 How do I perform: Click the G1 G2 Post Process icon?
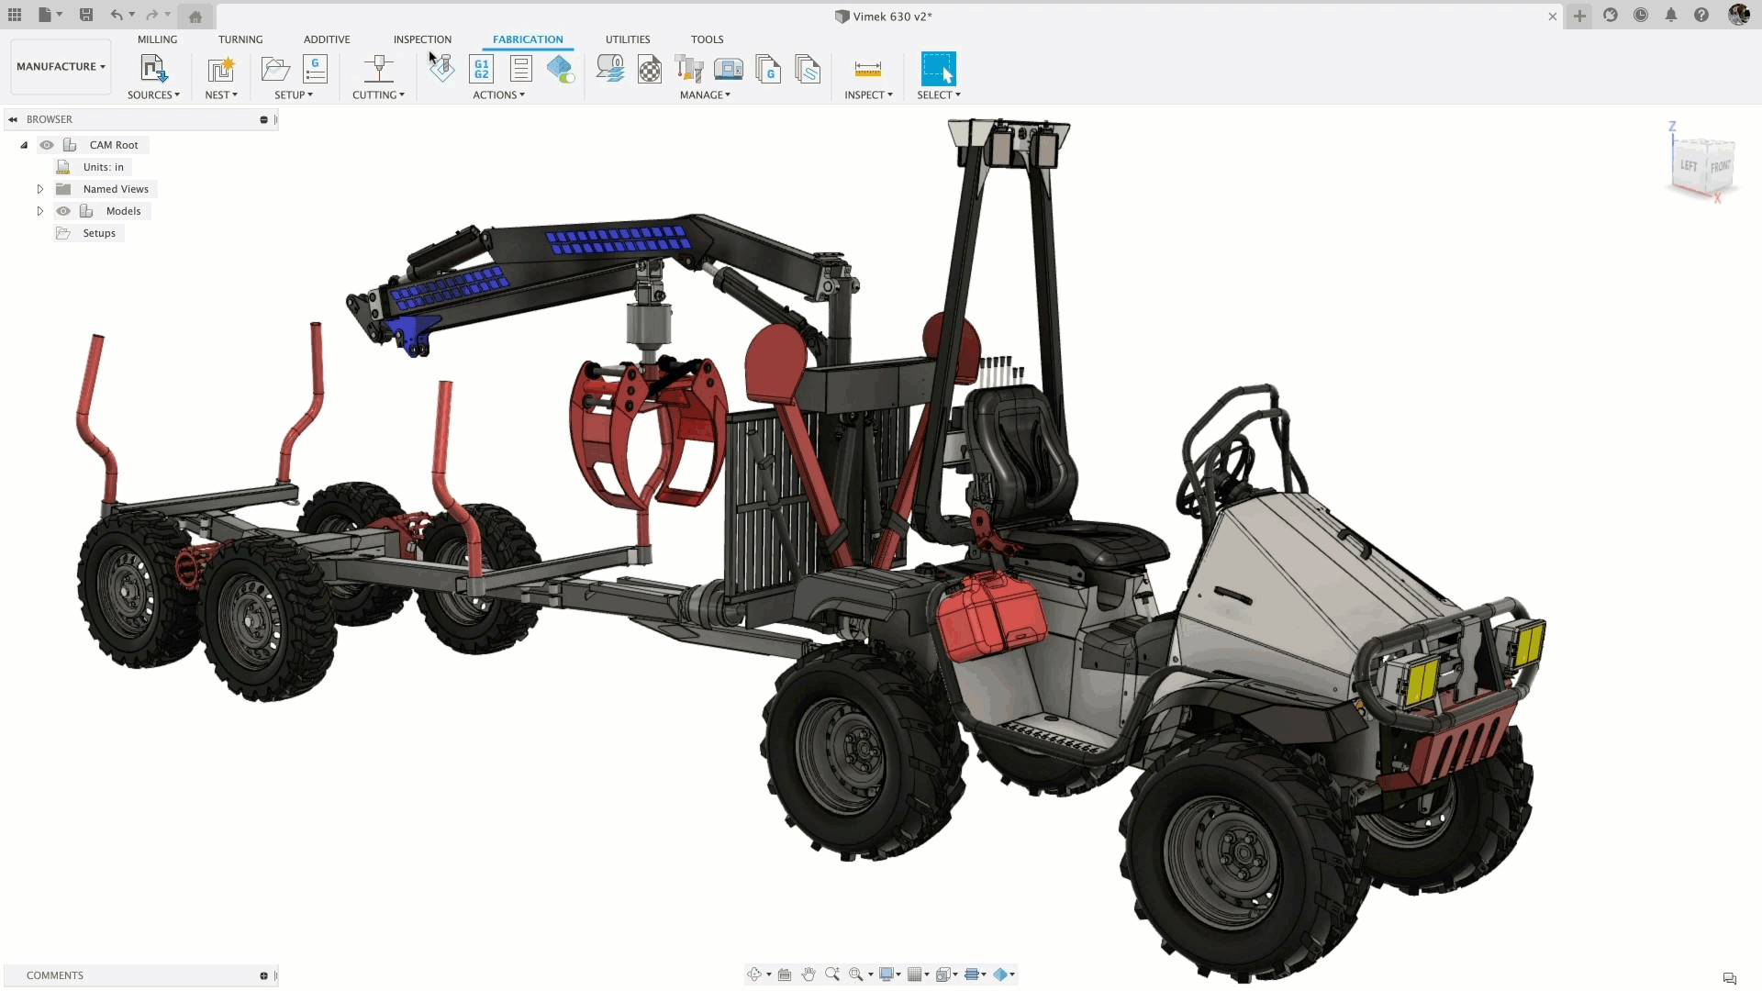tap(481, 70)
